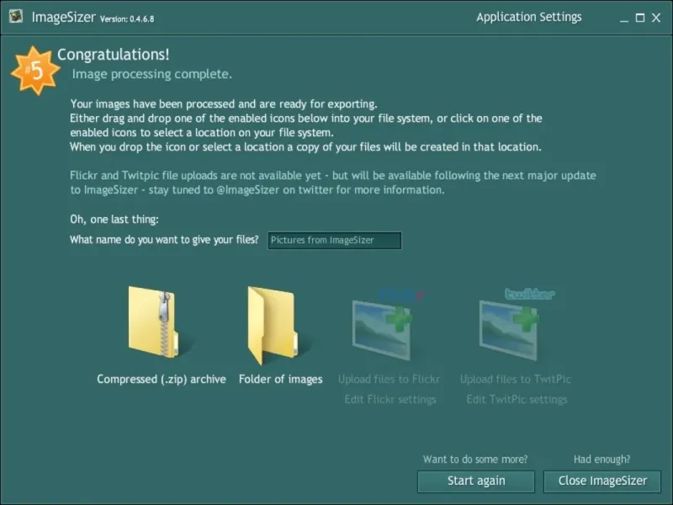The width and height of the screenshot is (673, 505).
Task: Click the "Upload files to TwitPic" link
Action: pos(515,380)
